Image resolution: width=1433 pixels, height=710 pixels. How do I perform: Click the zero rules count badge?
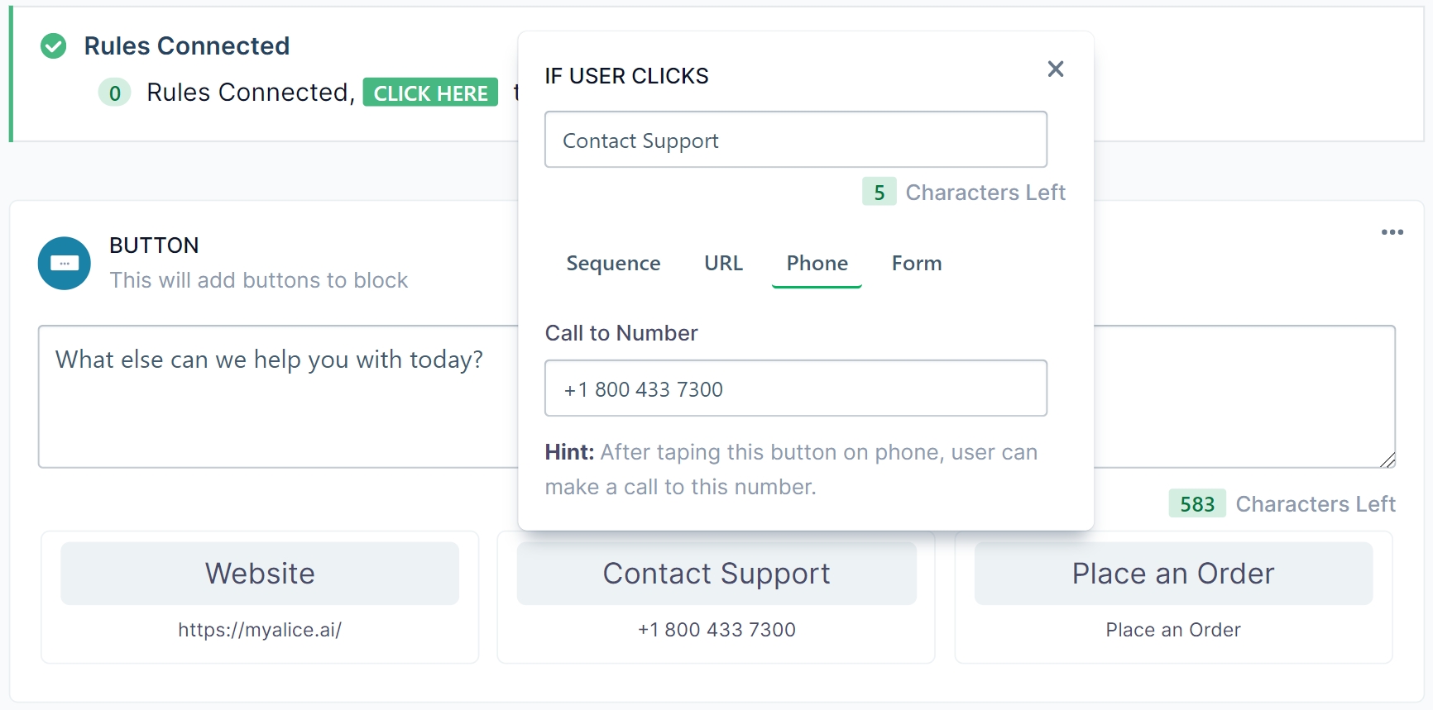tap(115, 93)
